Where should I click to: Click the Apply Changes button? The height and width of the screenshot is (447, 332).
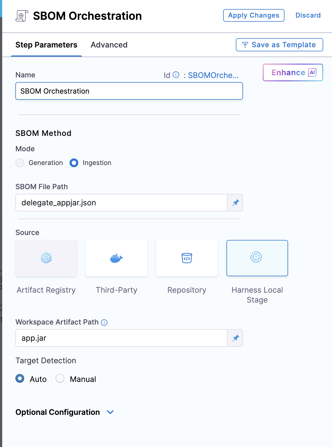pos(253,15)
